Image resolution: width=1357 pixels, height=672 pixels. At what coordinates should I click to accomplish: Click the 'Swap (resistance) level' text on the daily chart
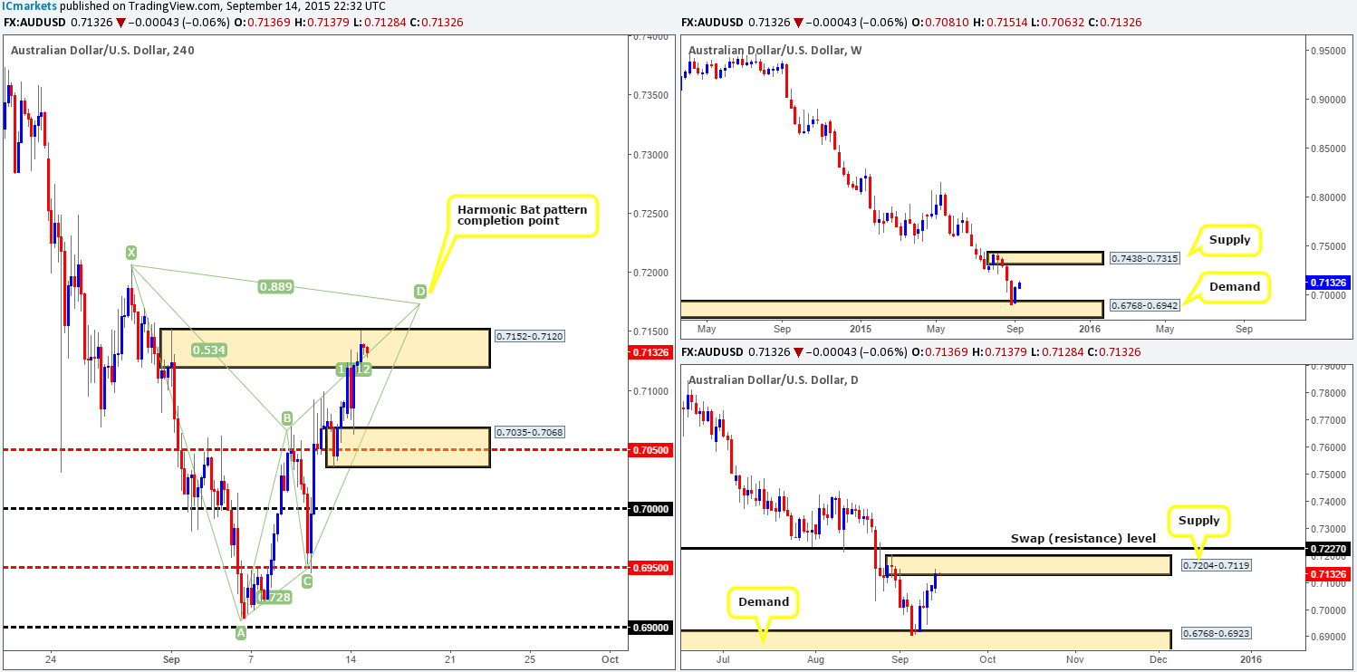(1083, 538)
